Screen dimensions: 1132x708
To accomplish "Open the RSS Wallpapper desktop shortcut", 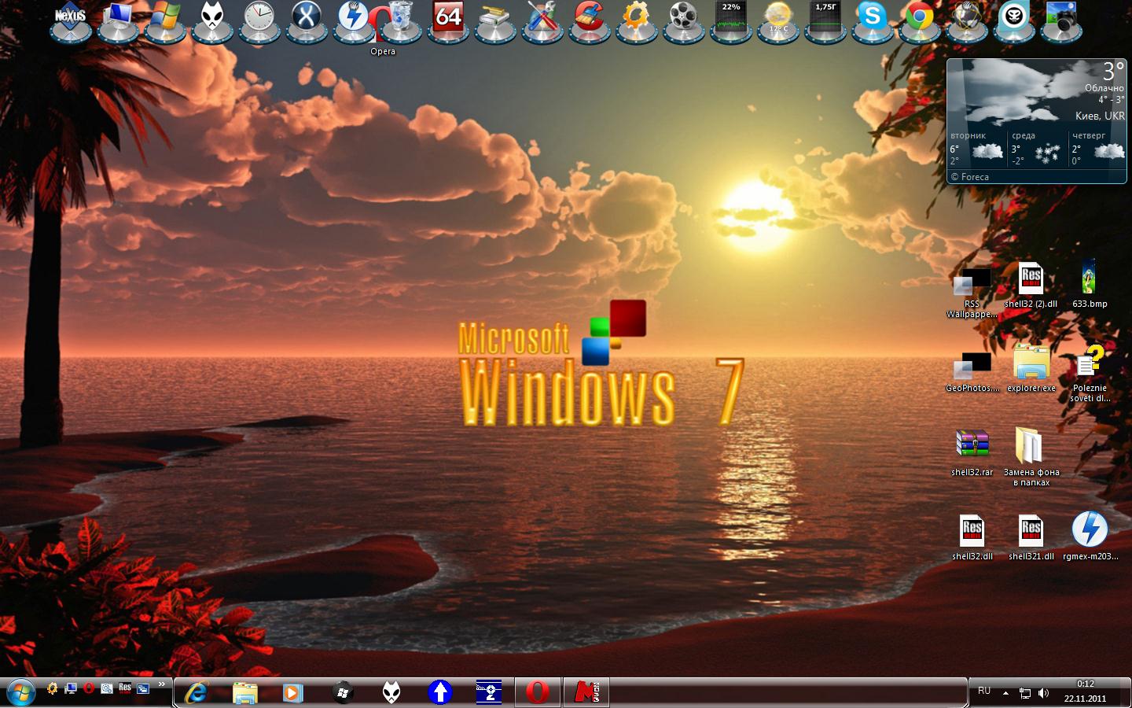I will pyautogui.click(x=972, y=289).
